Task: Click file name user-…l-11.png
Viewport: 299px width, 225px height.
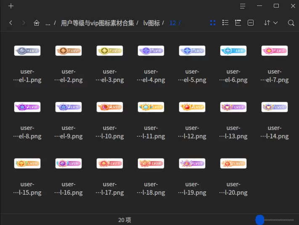Action: (151, 132)
